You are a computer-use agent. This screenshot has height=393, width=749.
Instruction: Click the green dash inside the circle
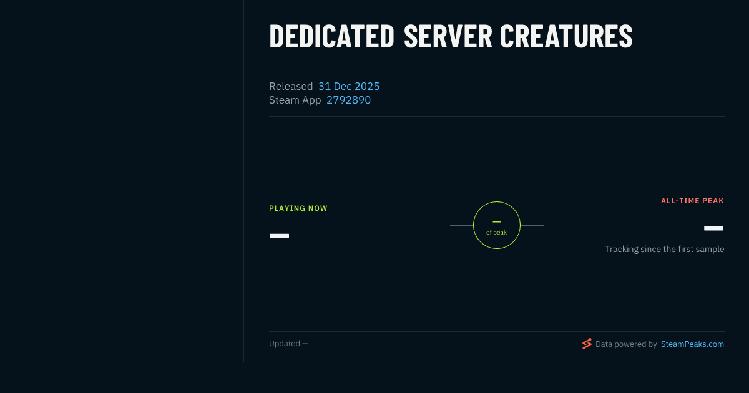tap(497, 221)
